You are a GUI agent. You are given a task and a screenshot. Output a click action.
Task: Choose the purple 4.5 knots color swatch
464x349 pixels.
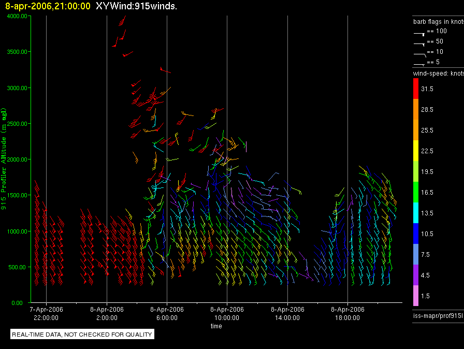(x=415, y=275)
